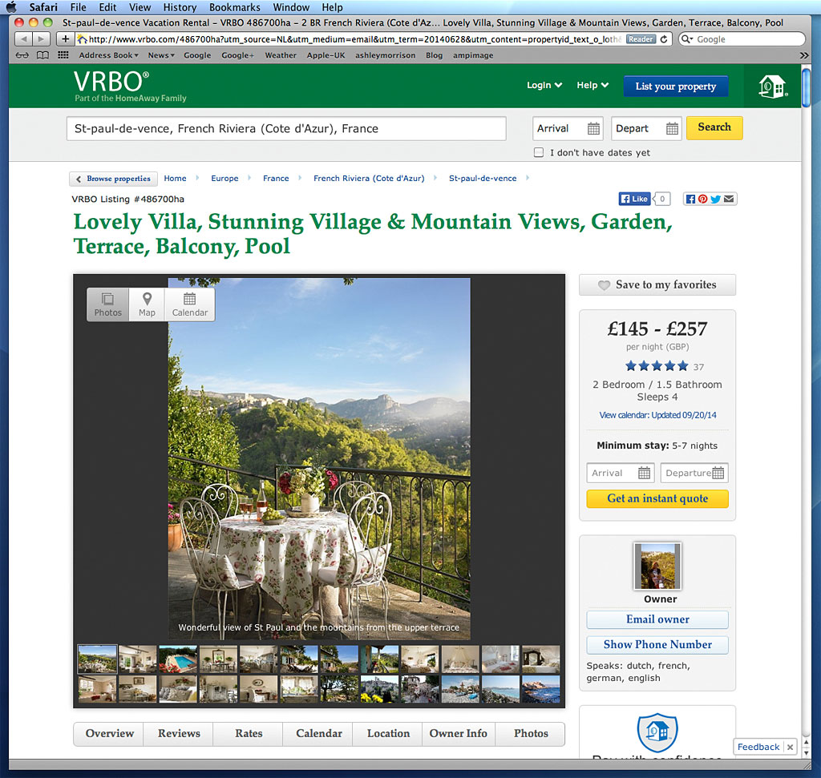Image resolution: width=821 pixels, height=778 pixels.
Task: Share the listing on Twitter
Action: [x=714, y=199]
